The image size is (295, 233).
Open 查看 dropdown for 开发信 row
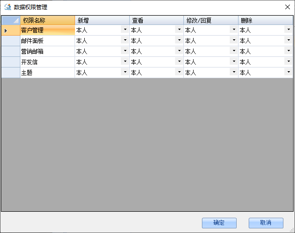click(179, 61)
